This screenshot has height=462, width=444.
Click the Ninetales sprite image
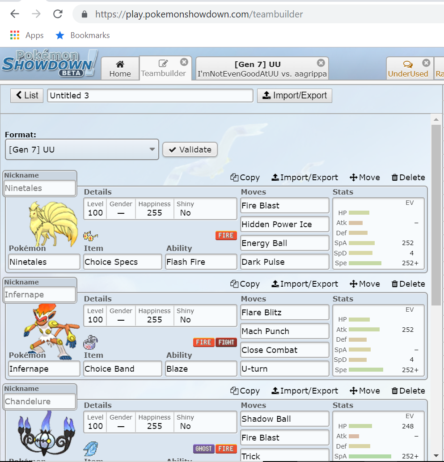pyautogui.click(x=53, y=224)
